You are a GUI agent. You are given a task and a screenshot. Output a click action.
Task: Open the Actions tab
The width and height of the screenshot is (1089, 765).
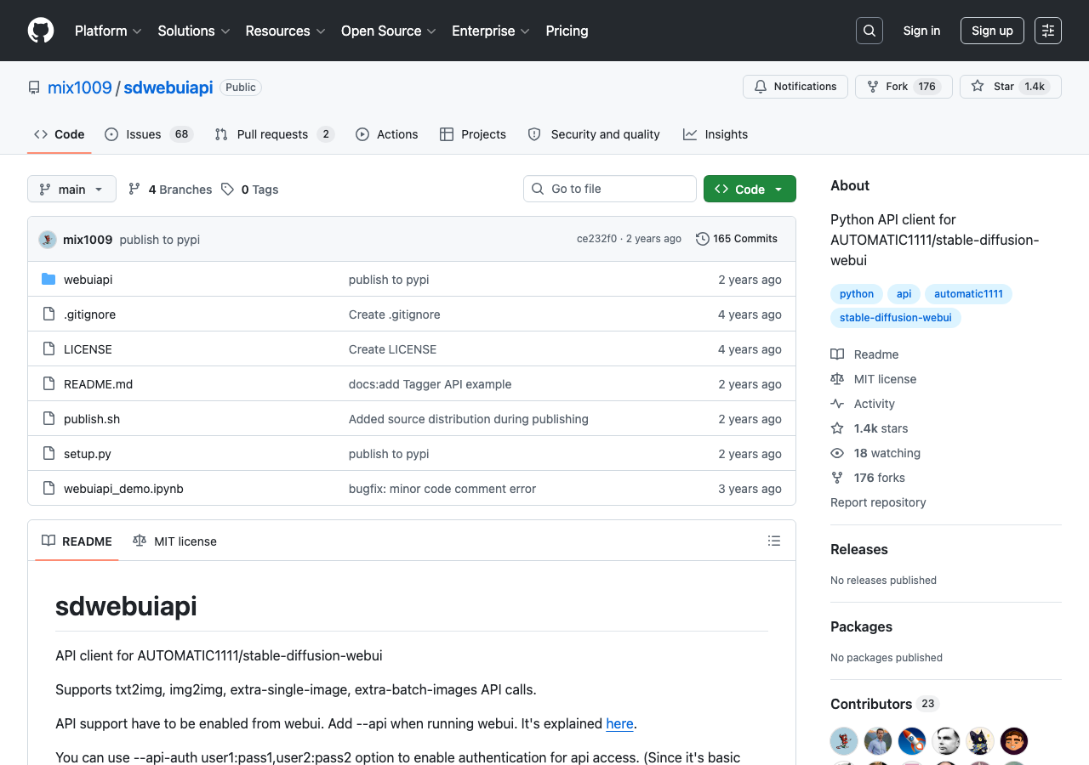click(387, 134)
